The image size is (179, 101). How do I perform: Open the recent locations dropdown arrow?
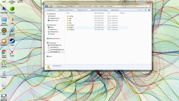pos(51,6)
